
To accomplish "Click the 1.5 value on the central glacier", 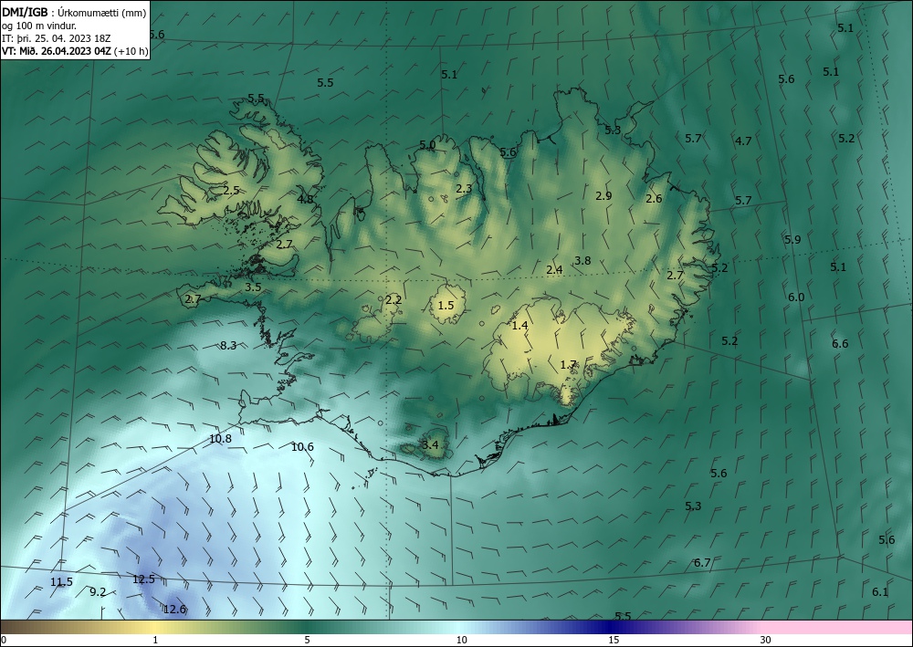I will [x=446, y=306].
